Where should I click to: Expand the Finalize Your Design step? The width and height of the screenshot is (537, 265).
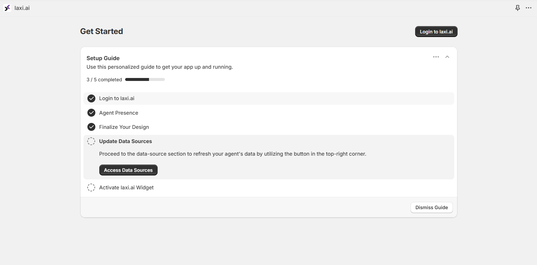coord(124,127)
